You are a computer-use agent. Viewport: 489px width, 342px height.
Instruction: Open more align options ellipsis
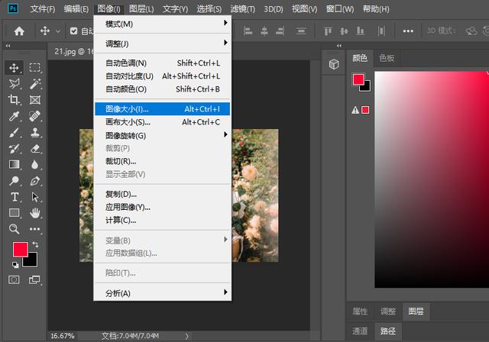click(408, 31)
